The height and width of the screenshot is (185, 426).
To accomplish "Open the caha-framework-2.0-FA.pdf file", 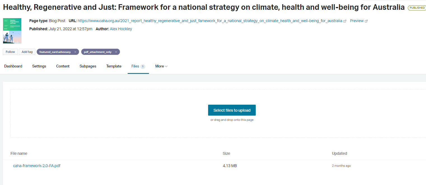I will point(37,166).
